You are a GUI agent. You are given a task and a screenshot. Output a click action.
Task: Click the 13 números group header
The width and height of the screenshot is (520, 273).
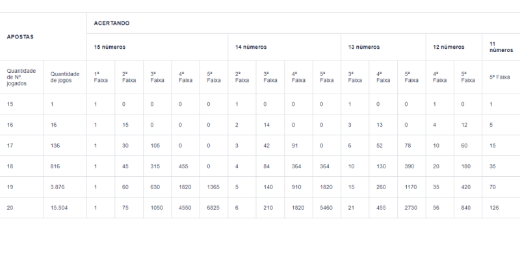364,47
